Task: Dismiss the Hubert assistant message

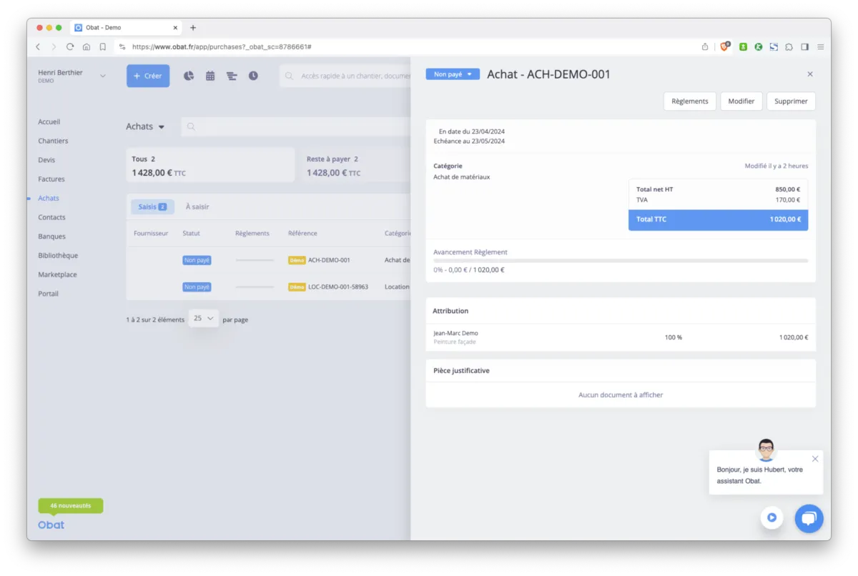Action: pyautogui.click(x=815, y=459)
